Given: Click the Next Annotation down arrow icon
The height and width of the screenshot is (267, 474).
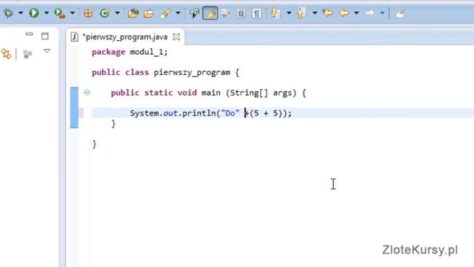Looking at the screenshot, I should click(x=275, y=13).
